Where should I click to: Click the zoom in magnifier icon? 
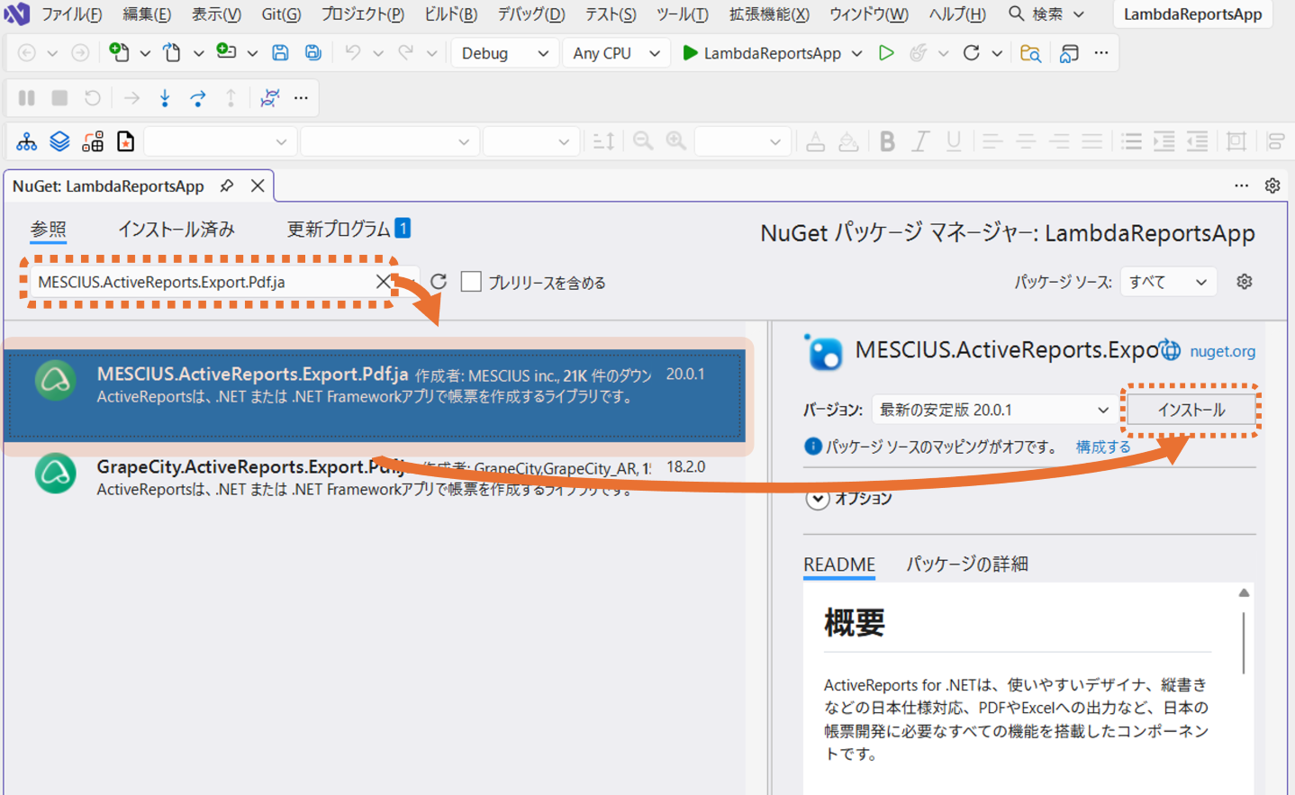[676, 141]
